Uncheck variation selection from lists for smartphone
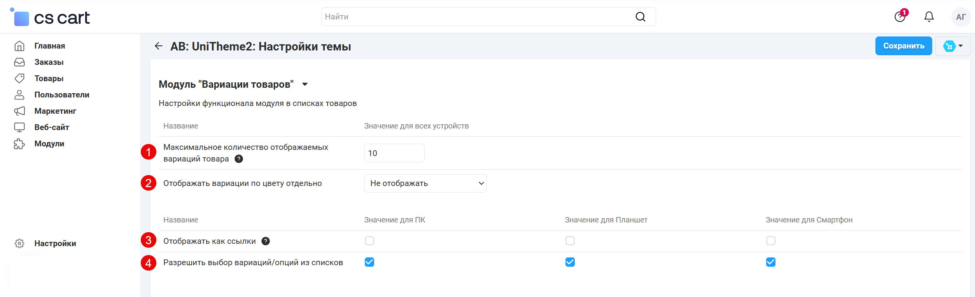This screenshot has width=975, height=297. (770, 262)
